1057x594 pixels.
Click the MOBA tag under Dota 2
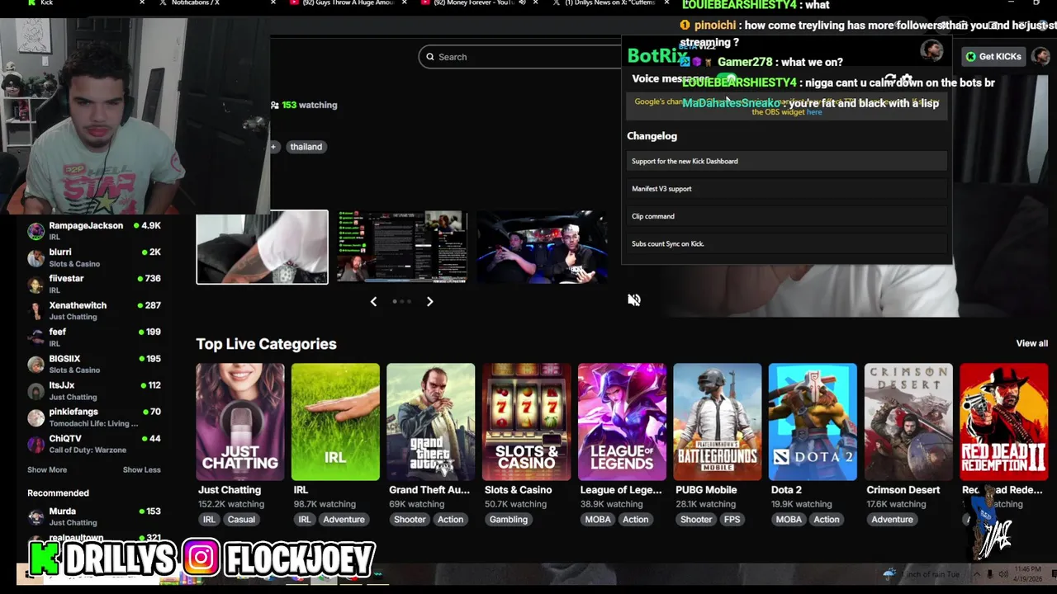(789, 520)
